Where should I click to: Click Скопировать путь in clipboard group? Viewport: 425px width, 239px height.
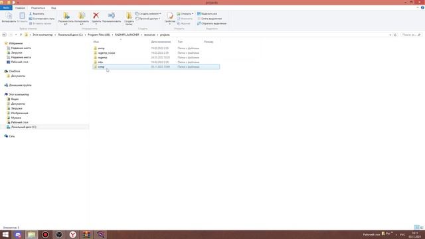click(42, 19)
